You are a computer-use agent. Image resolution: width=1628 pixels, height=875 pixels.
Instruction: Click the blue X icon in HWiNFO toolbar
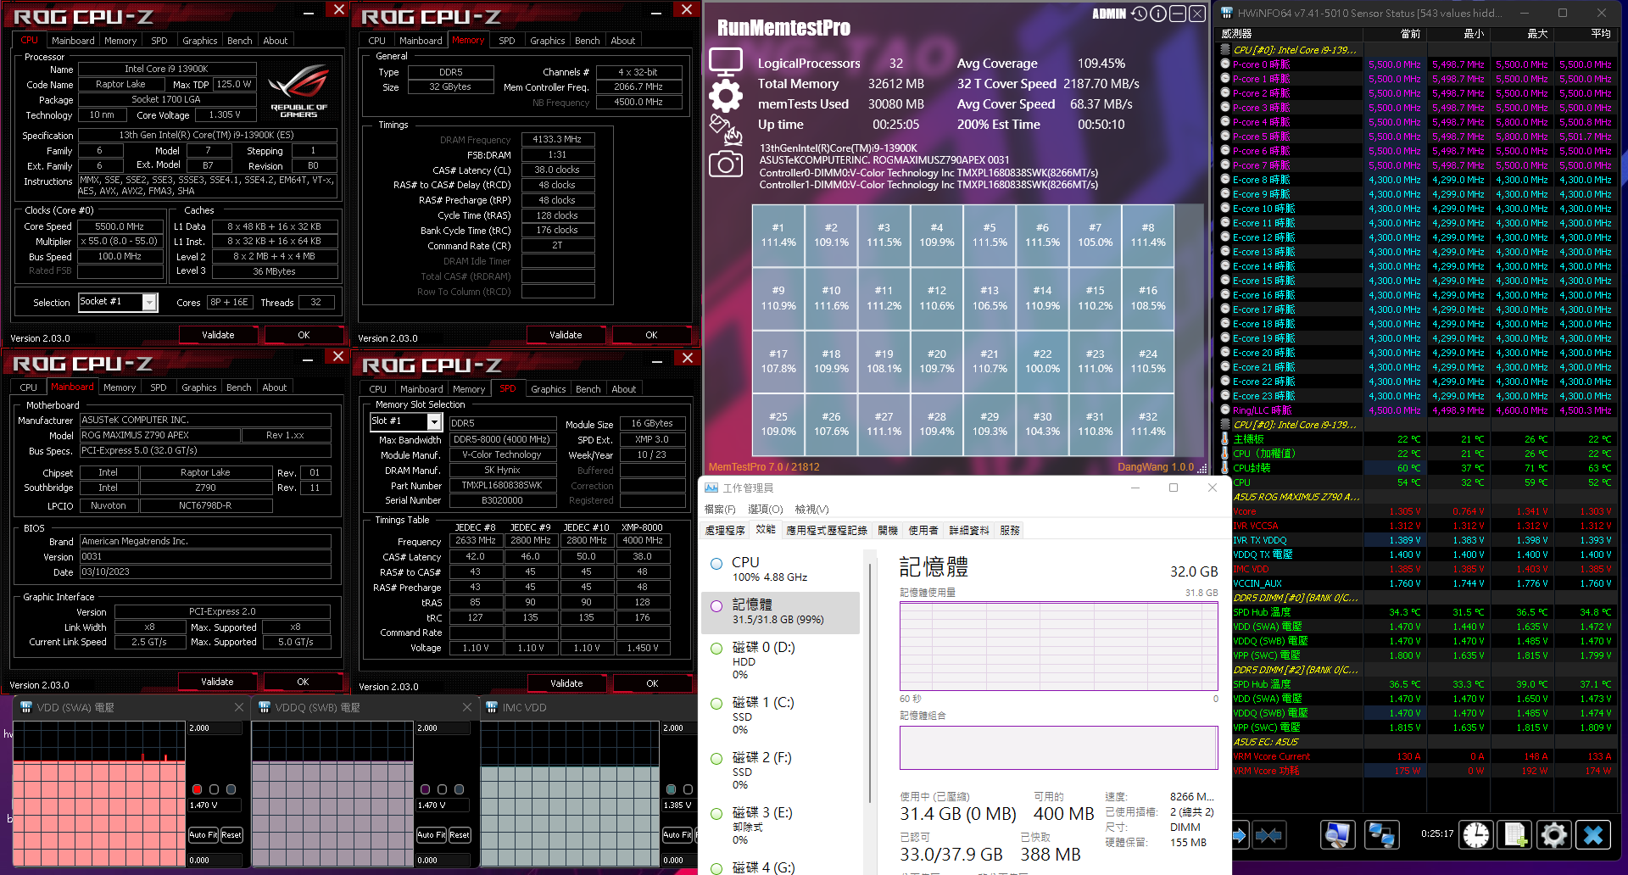coord(1593,835)
